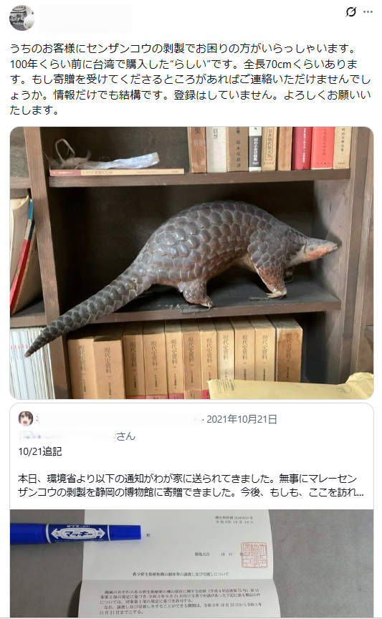Click the 2021年10月21日 date link
Viewport: 382px width, 619px height.
[242, 419]
